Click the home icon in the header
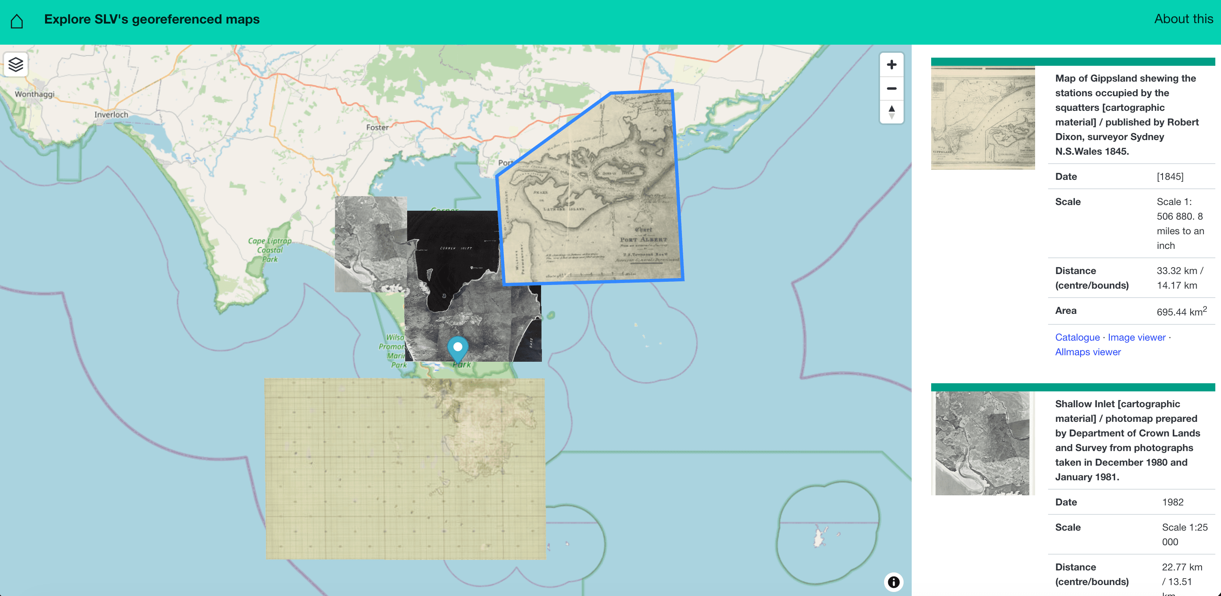 point(17,20)
